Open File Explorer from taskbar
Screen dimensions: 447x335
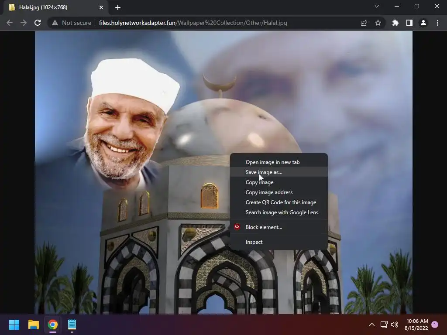[33, 325]
